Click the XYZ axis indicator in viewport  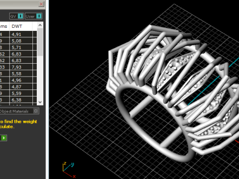(x=69, y=170)
